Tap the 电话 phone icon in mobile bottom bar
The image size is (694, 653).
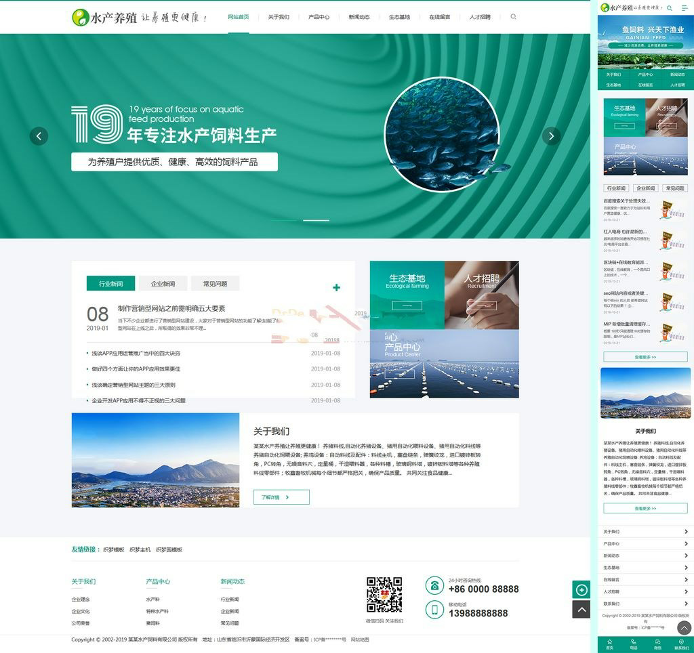coord(633,644)
